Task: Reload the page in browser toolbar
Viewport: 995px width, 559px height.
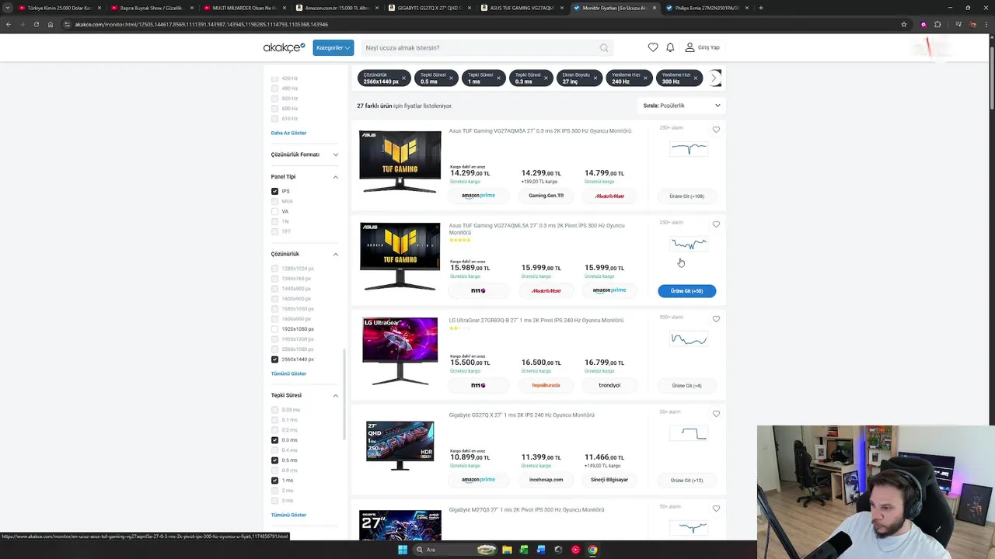Action: coord(36,24)
